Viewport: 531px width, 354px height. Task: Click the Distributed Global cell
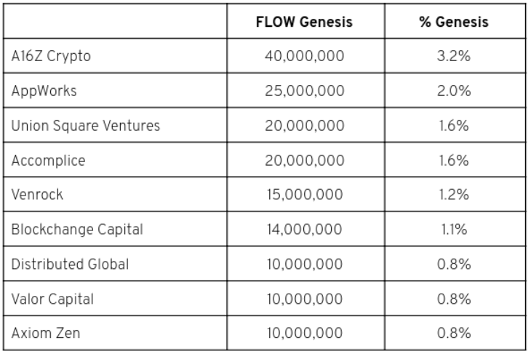tap(70, 265)
